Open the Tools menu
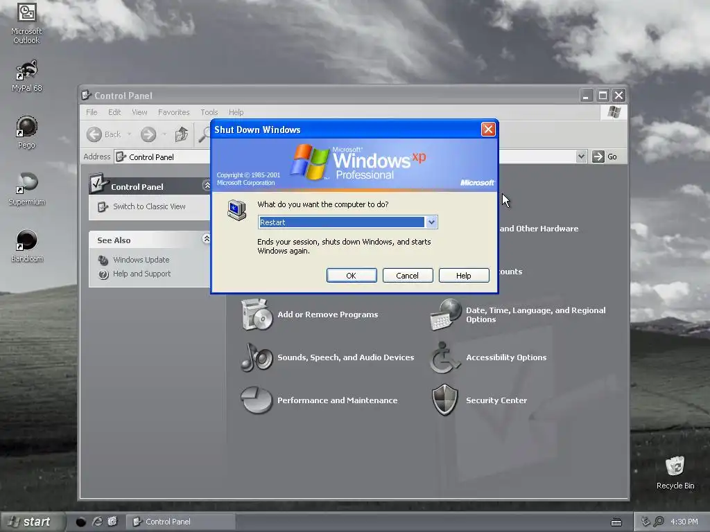This screenshot has width=710, height=532. point(209,112)
